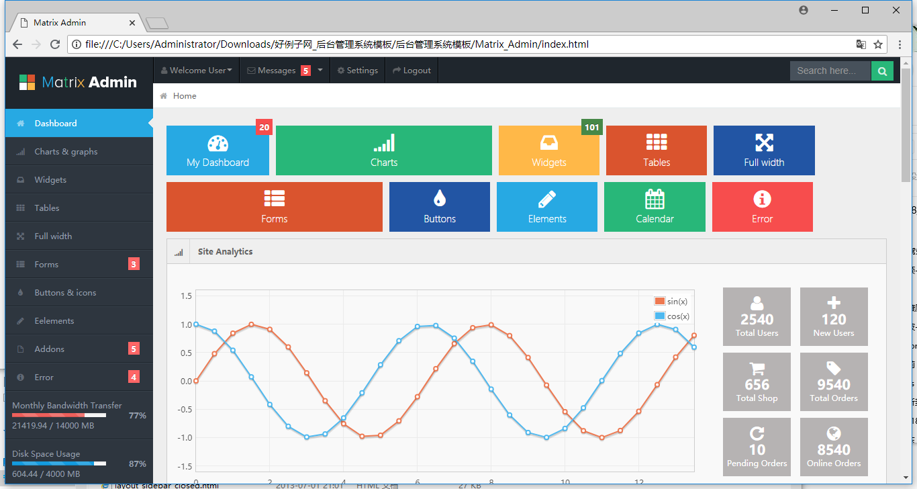The width and height of the screenshot is (917, 489).
Task: Select Full width in the sidebar
Action: (79, 236)
